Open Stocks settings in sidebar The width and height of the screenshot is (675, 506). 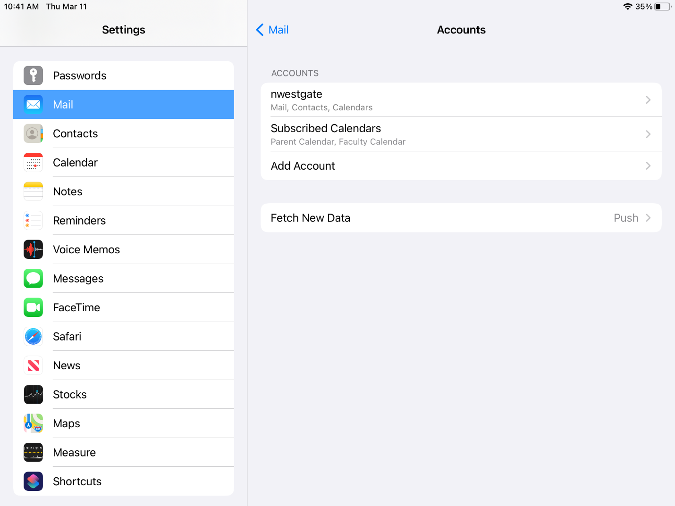click(x=124, y=394)
